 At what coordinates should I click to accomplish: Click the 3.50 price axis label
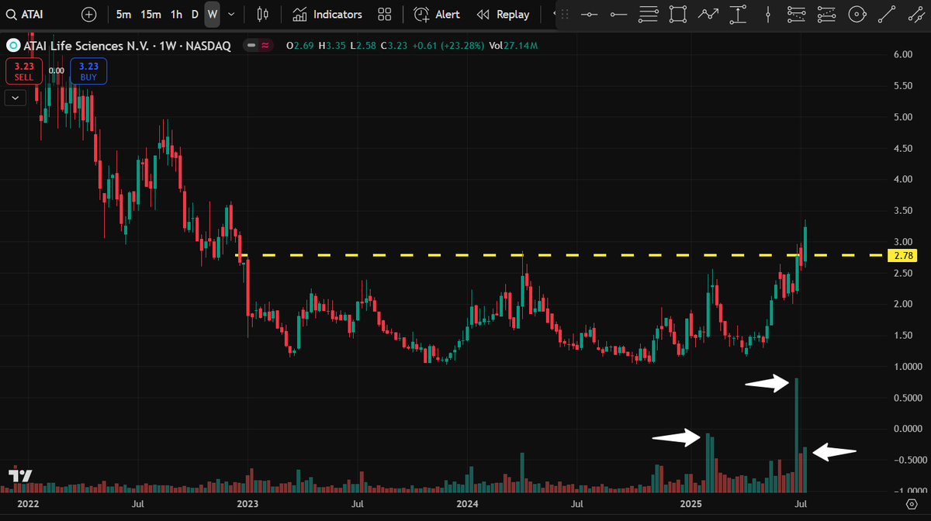click(902, 211)
